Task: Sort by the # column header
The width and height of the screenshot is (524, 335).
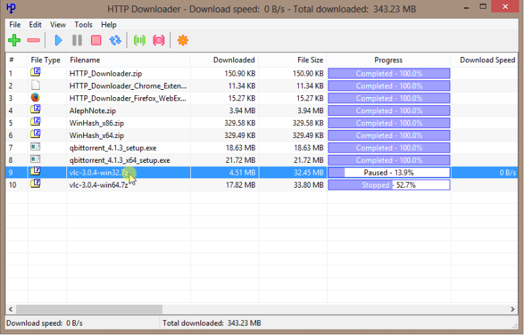Action: coord(16,60)
